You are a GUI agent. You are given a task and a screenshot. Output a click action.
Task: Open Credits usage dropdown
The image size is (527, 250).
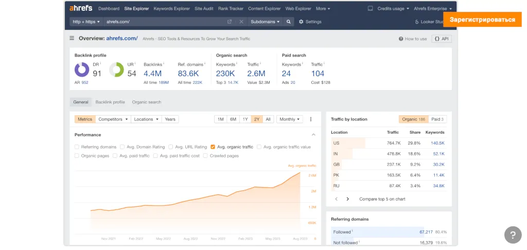tap(393, 8)
